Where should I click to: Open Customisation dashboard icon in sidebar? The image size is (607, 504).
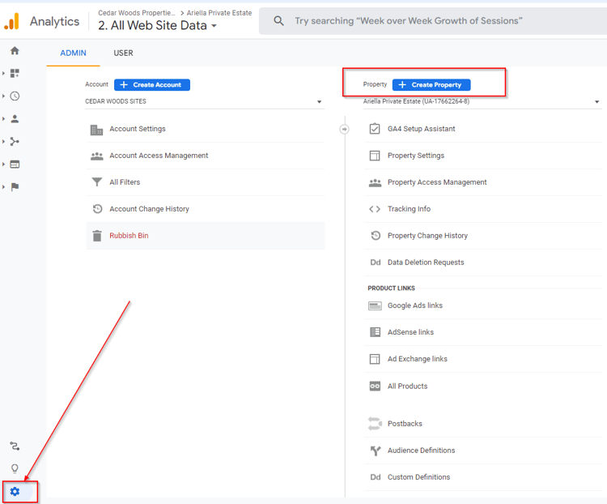pyautogui.click(x=15, y=73)
